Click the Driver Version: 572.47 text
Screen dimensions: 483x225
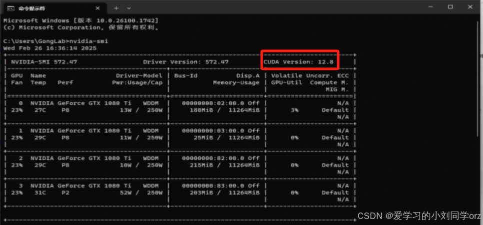[x=186, y=62]
